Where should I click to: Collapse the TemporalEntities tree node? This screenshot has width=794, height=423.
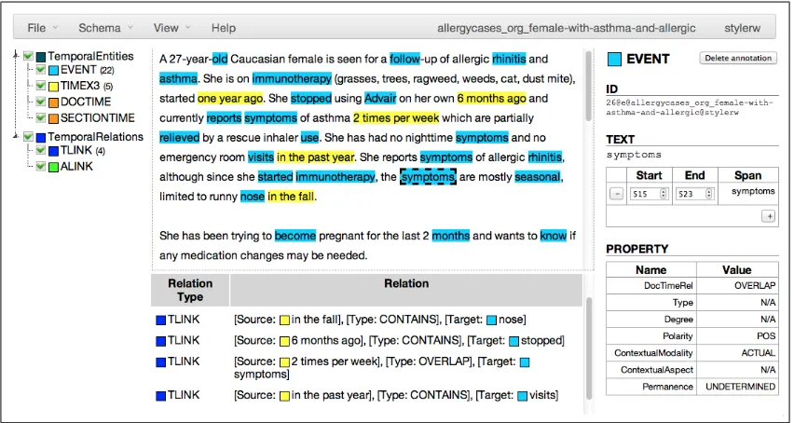tap(16, 55)
